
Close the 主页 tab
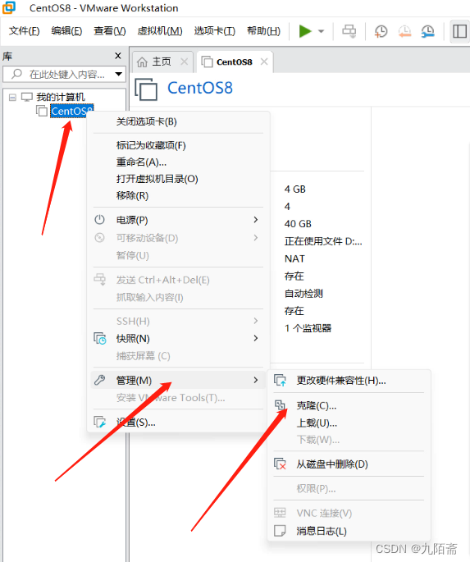point(184,62)
